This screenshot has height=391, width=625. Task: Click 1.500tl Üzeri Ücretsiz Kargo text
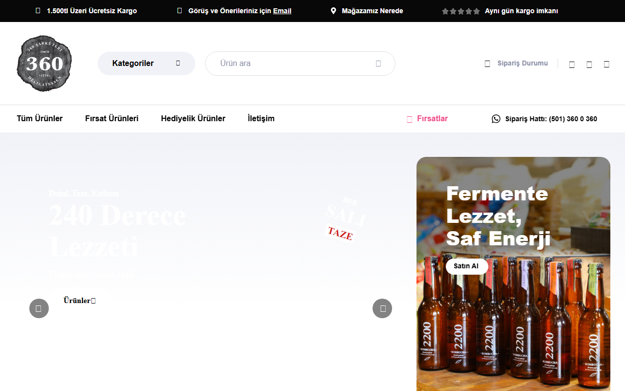pos(92,11)
